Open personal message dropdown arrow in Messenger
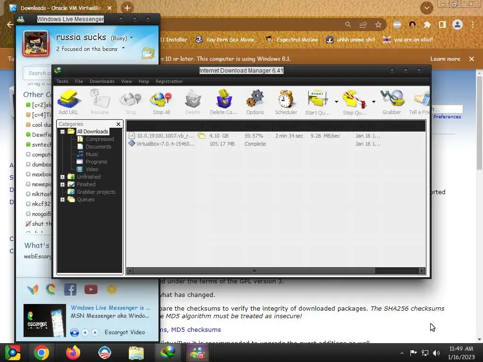Viewport: 483px width, 362px height. pyautogui.click(x=123, y=48)
